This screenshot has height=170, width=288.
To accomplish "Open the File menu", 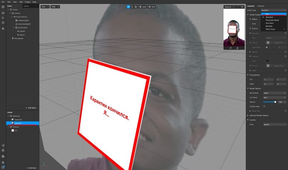I will pyautogui.click(x=3, y=2).
